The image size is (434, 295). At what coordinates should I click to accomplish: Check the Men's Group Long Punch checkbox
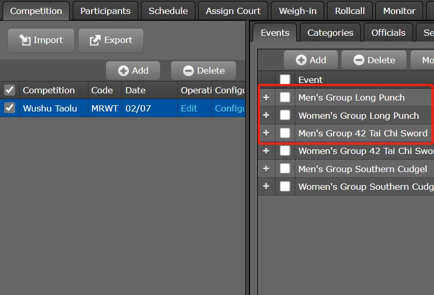tap(285, 97)
